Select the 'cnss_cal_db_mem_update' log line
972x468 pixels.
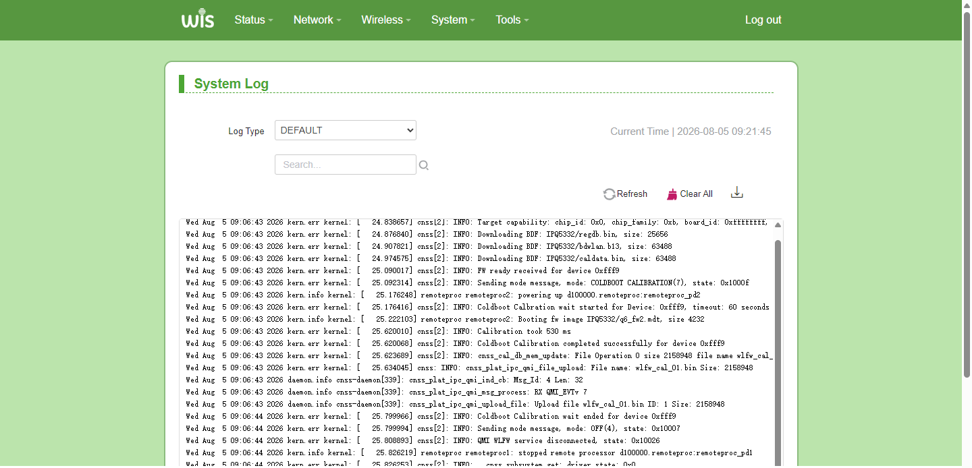pos(479,355)
